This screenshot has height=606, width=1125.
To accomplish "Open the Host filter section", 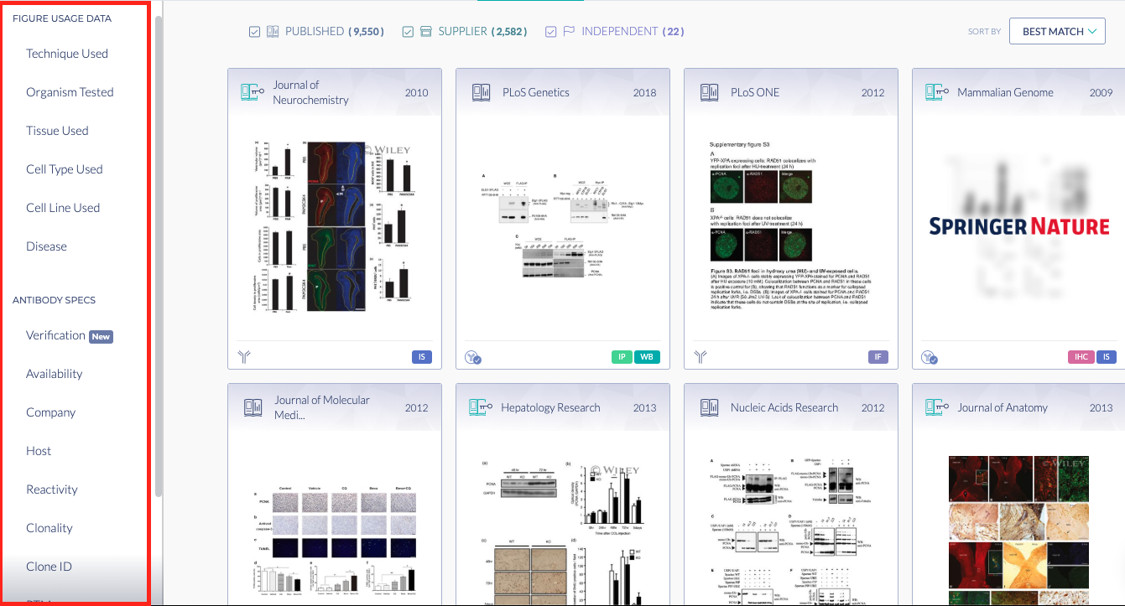I will pyautogui.click(x=39, y=451).
